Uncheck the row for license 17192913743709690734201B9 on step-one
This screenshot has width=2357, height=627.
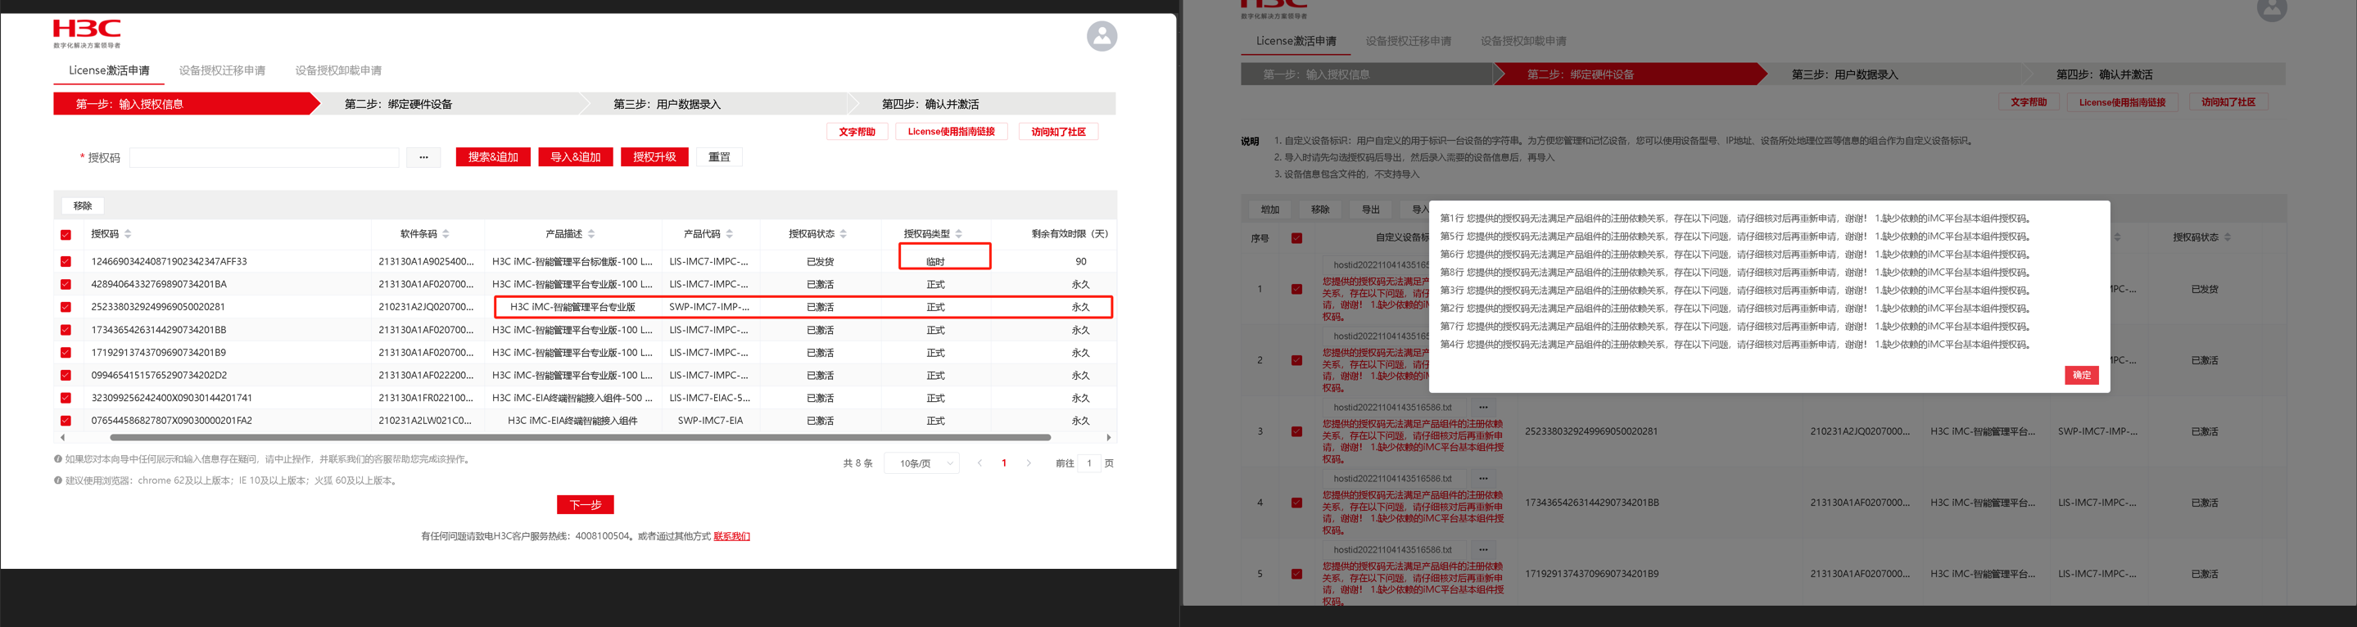[66, 353]
